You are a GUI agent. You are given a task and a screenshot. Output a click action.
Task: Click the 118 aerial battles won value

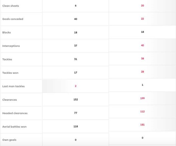(76, 127)
